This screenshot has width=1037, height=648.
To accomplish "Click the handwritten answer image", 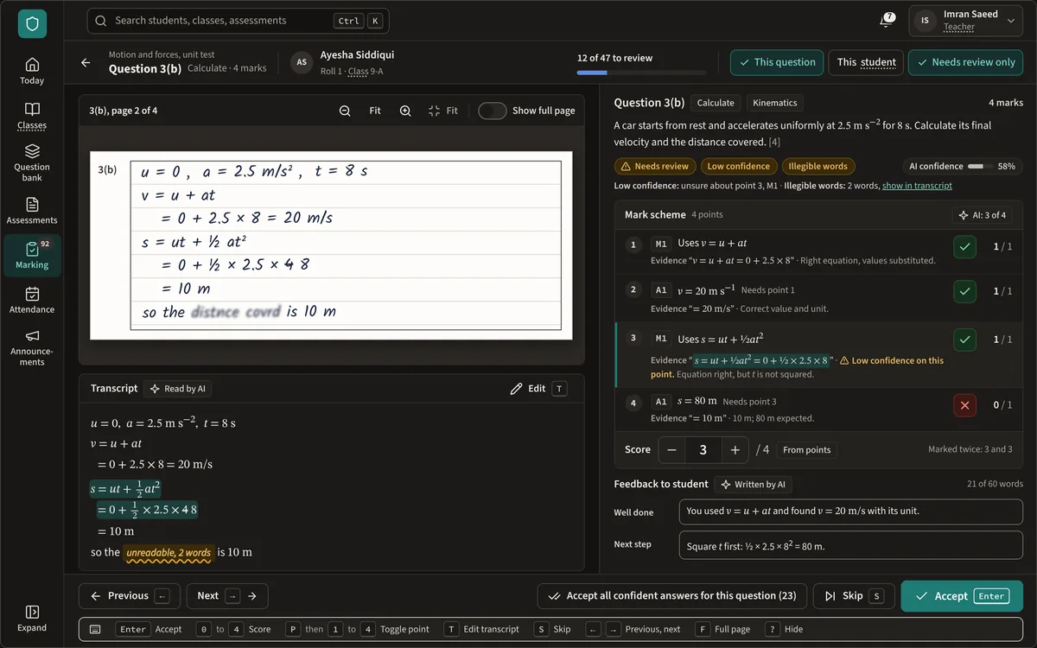I will 331,245.
